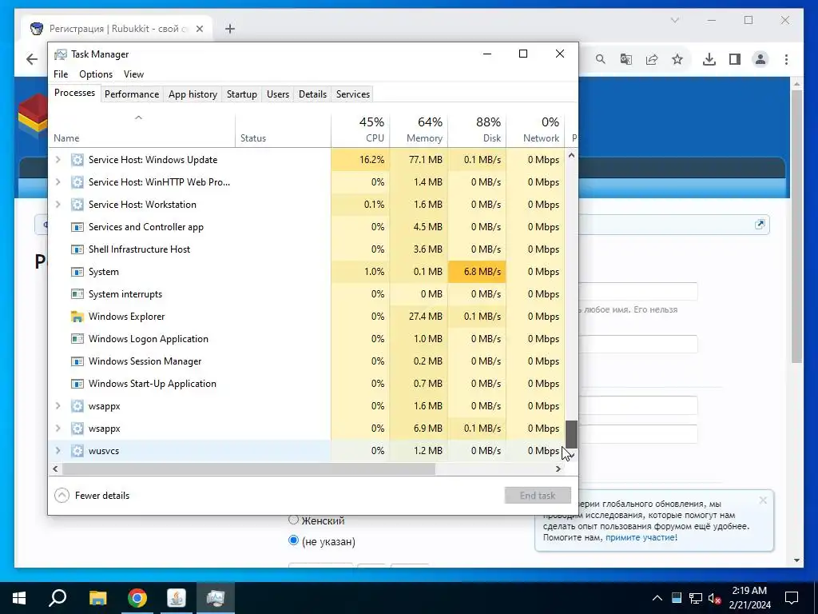Click the wusvcs gear icon
This screenshot has width=818, height=614.
(77, 451)
